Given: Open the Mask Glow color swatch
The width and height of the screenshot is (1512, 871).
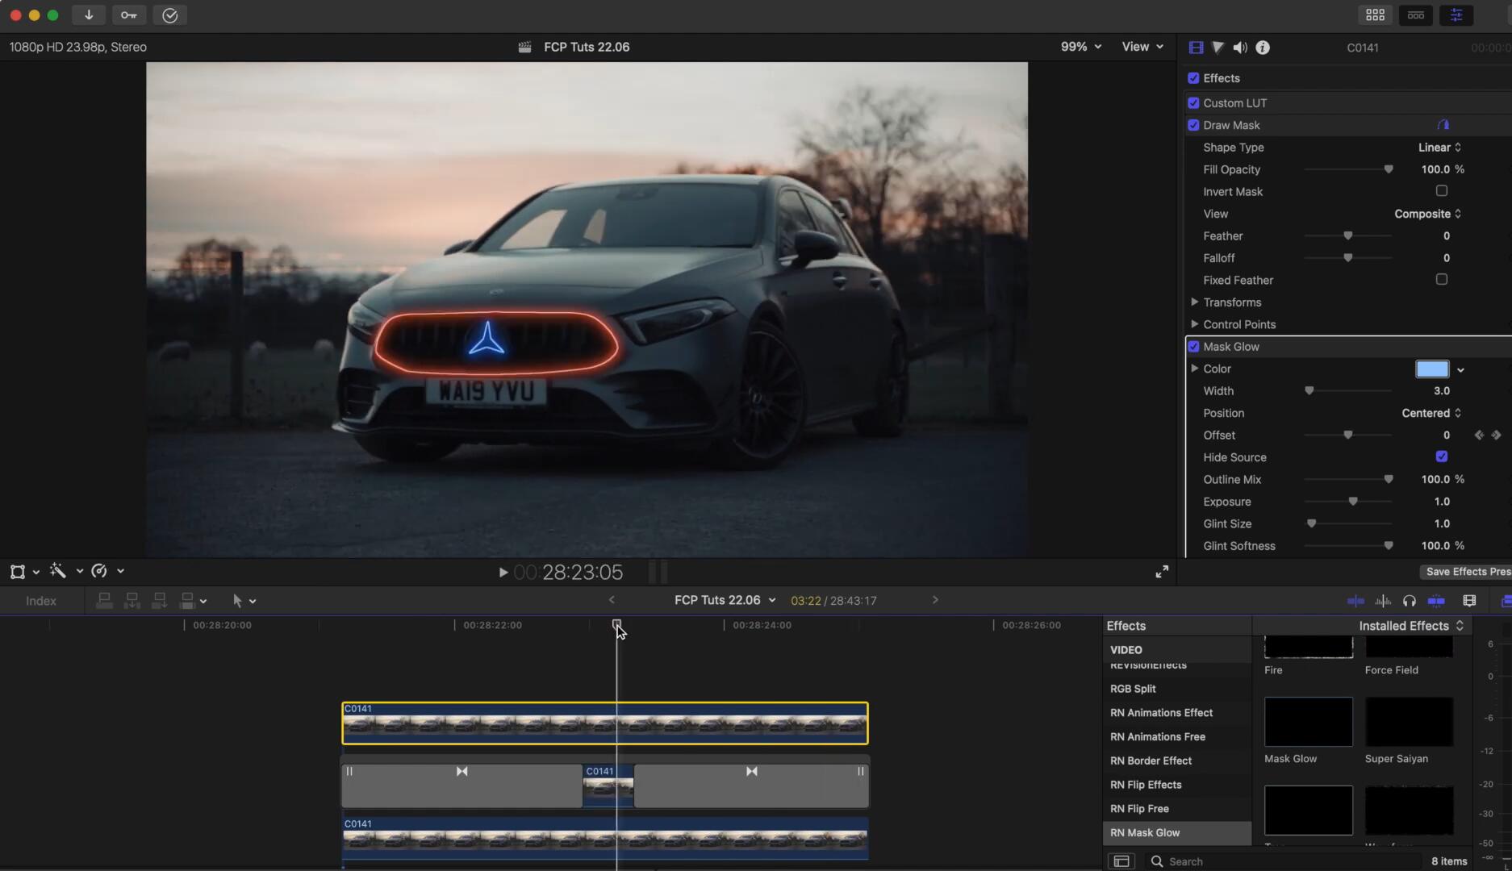Looking at the screenshot, I should click(x=1432, y=369).
